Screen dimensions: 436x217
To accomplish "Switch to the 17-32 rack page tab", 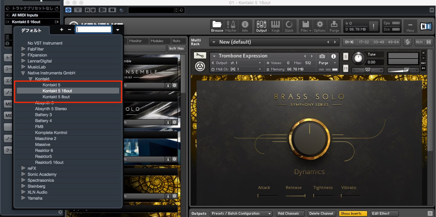I will (x=364, y=42).
